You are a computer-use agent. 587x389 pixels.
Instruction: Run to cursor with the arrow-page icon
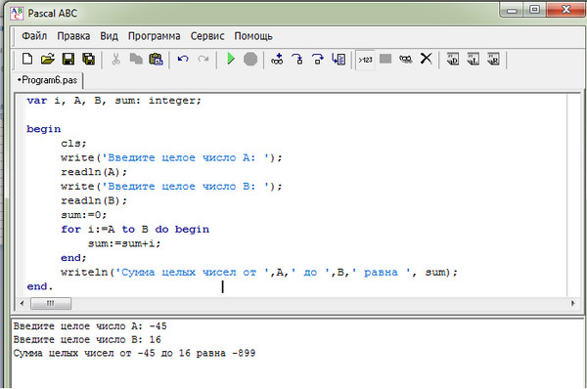[x=339, y=59]
